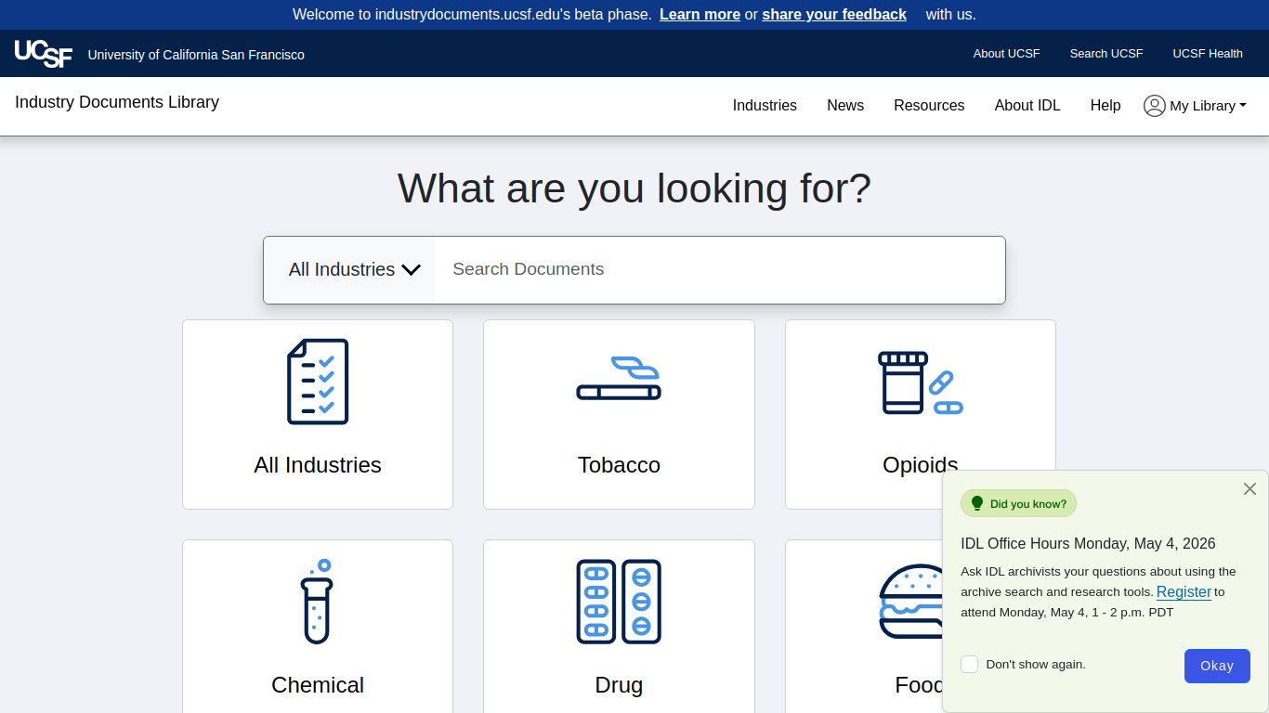The width and height of the screenshot is (1269, 713).
Task: Click the What are you looking for heading
Action: click(x=634, y=188)
